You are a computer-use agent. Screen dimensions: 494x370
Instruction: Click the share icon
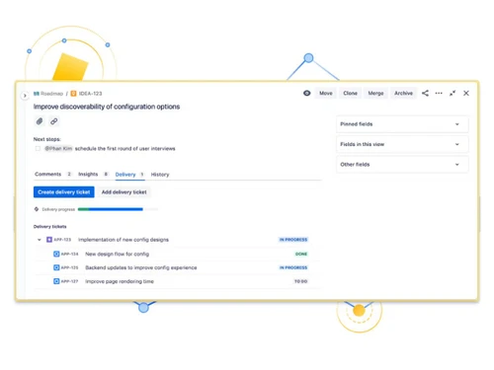[425, 93]
